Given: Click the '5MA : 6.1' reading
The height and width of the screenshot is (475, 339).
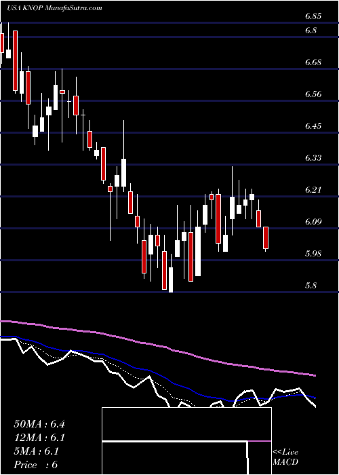Looking at the screenshot, I should [x=37, y=451].
